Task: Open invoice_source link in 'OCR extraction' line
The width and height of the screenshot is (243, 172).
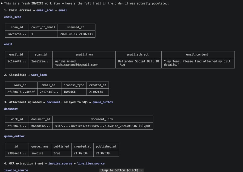Action: [60, 164]
